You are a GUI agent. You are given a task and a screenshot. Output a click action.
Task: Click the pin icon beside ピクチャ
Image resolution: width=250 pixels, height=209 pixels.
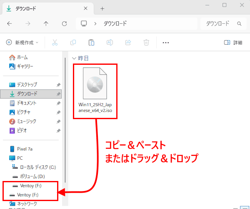(58, 112)
